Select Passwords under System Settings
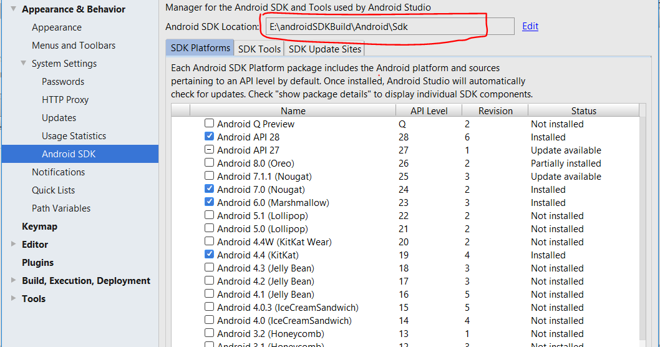Image resolution: width=660 pixels, height=347 pixels. 63,82
